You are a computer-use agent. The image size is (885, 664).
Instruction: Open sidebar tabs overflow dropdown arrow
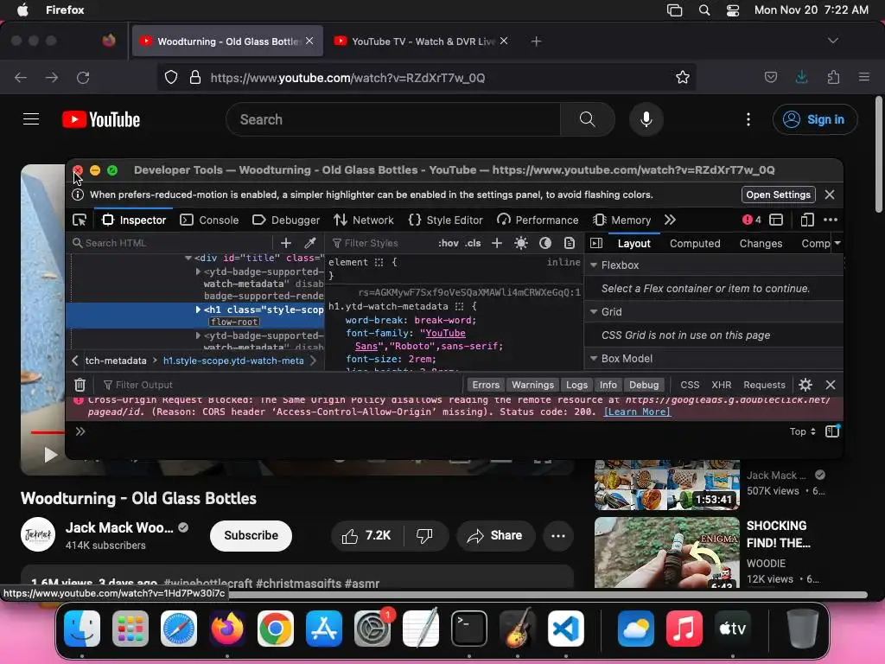(x=837, y=243)
